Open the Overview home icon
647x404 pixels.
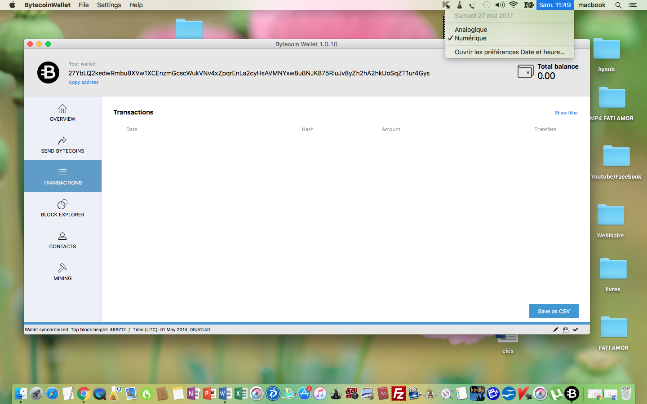(62, 109)
